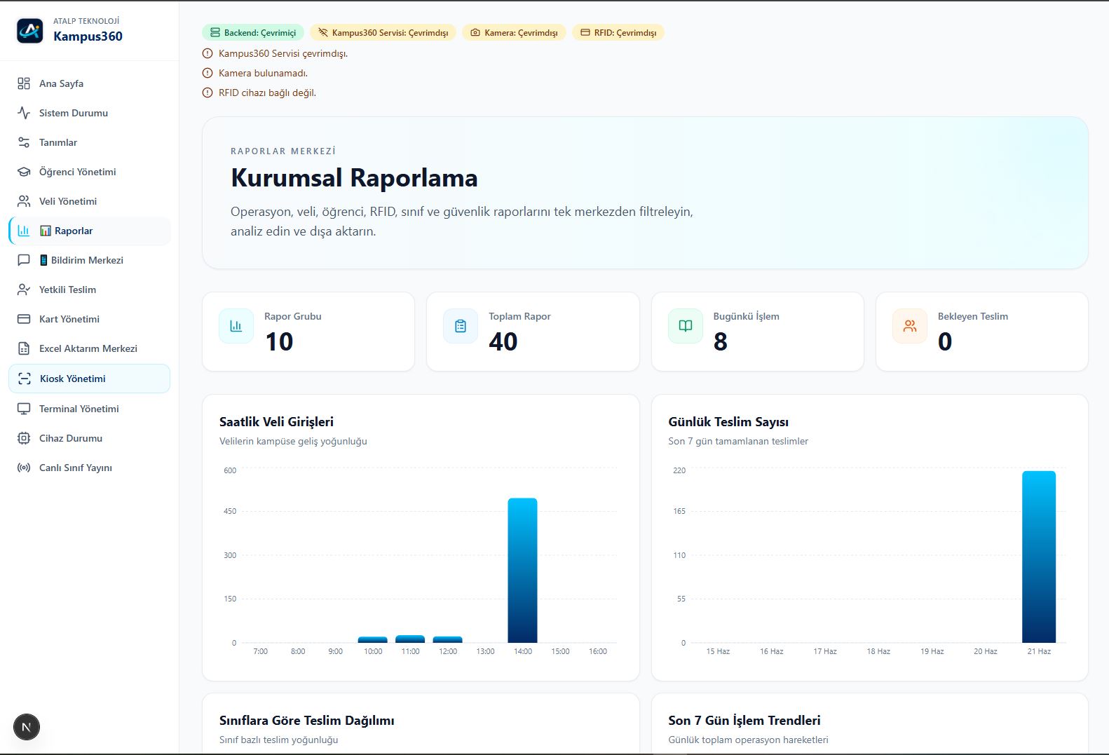
Task: Click the Kamera: Çevrimdışı status badge
Action: (x=514, y=32)
